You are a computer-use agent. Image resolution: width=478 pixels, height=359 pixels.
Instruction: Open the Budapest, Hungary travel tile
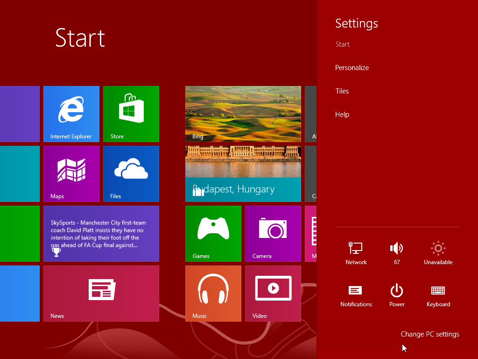(243, 174)
